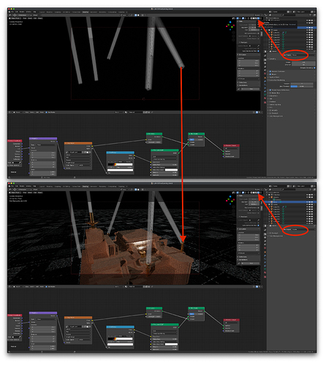Image resolution: width=323 pixels, height=365 pixels.
Task: Adjust Mix Shader Fac slider in top window
Action: (x=196, y=139)
